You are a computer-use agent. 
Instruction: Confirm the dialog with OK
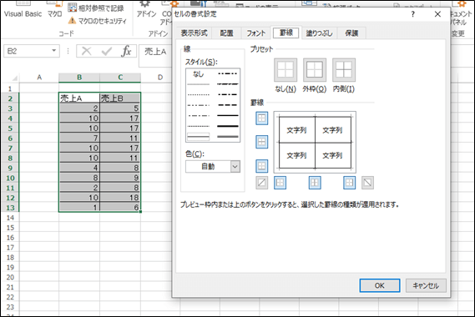[380, 285]
